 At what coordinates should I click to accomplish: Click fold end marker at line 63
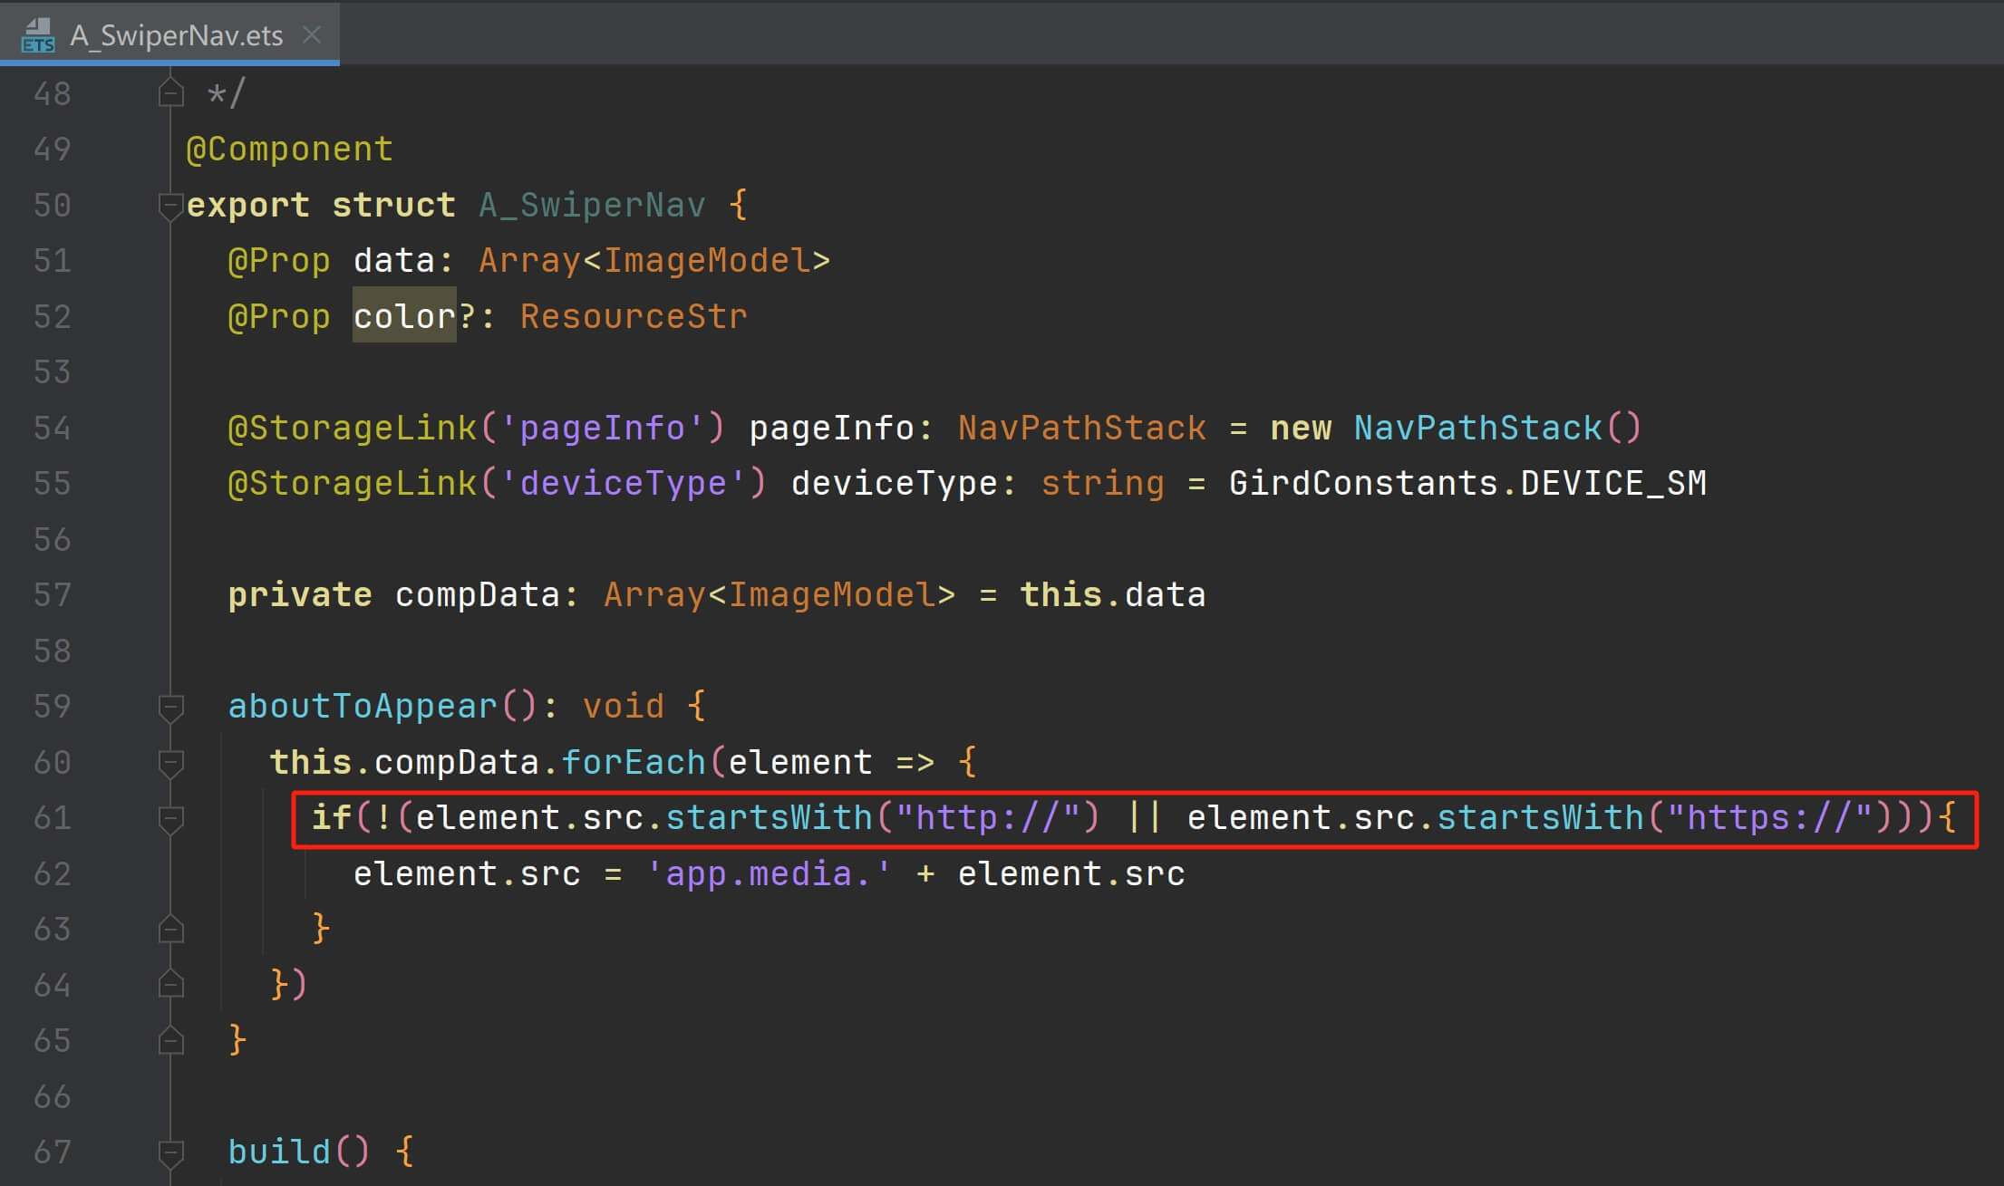[x=170, y=930]
